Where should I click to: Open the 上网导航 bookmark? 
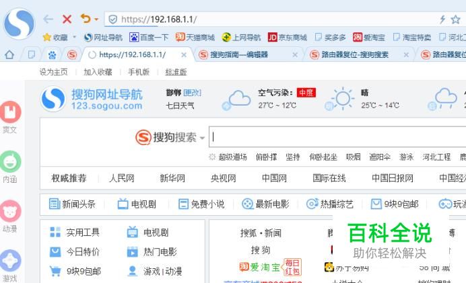(x=241, y=38)
